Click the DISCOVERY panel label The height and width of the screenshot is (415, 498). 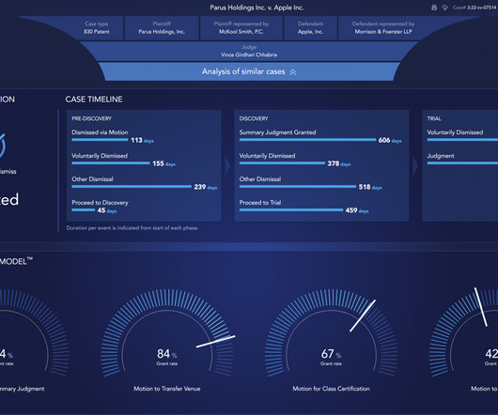coord(254,118)
